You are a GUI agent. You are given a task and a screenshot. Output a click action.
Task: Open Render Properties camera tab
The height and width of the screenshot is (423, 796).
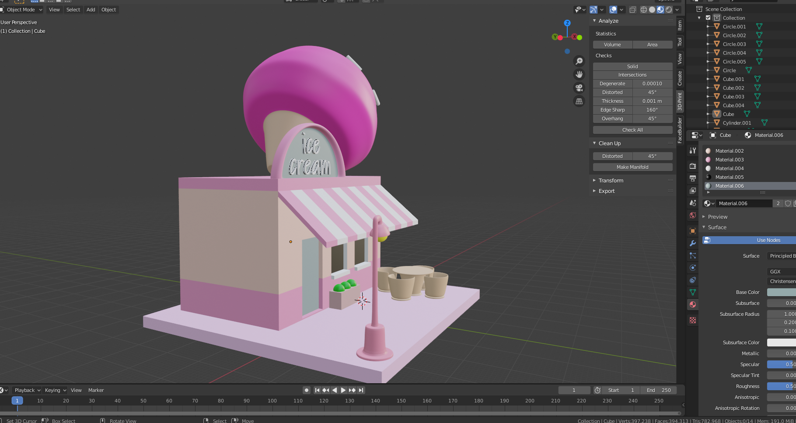[x=693, y=166]
